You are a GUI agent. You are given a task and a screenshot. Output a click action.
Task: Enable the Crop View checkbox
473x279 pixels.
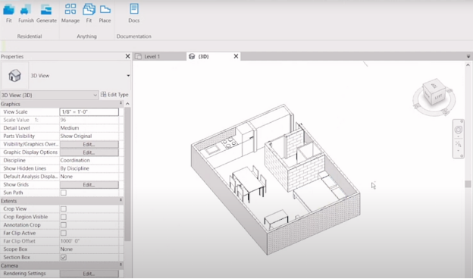pyautogui.click(x=64, y=208)
